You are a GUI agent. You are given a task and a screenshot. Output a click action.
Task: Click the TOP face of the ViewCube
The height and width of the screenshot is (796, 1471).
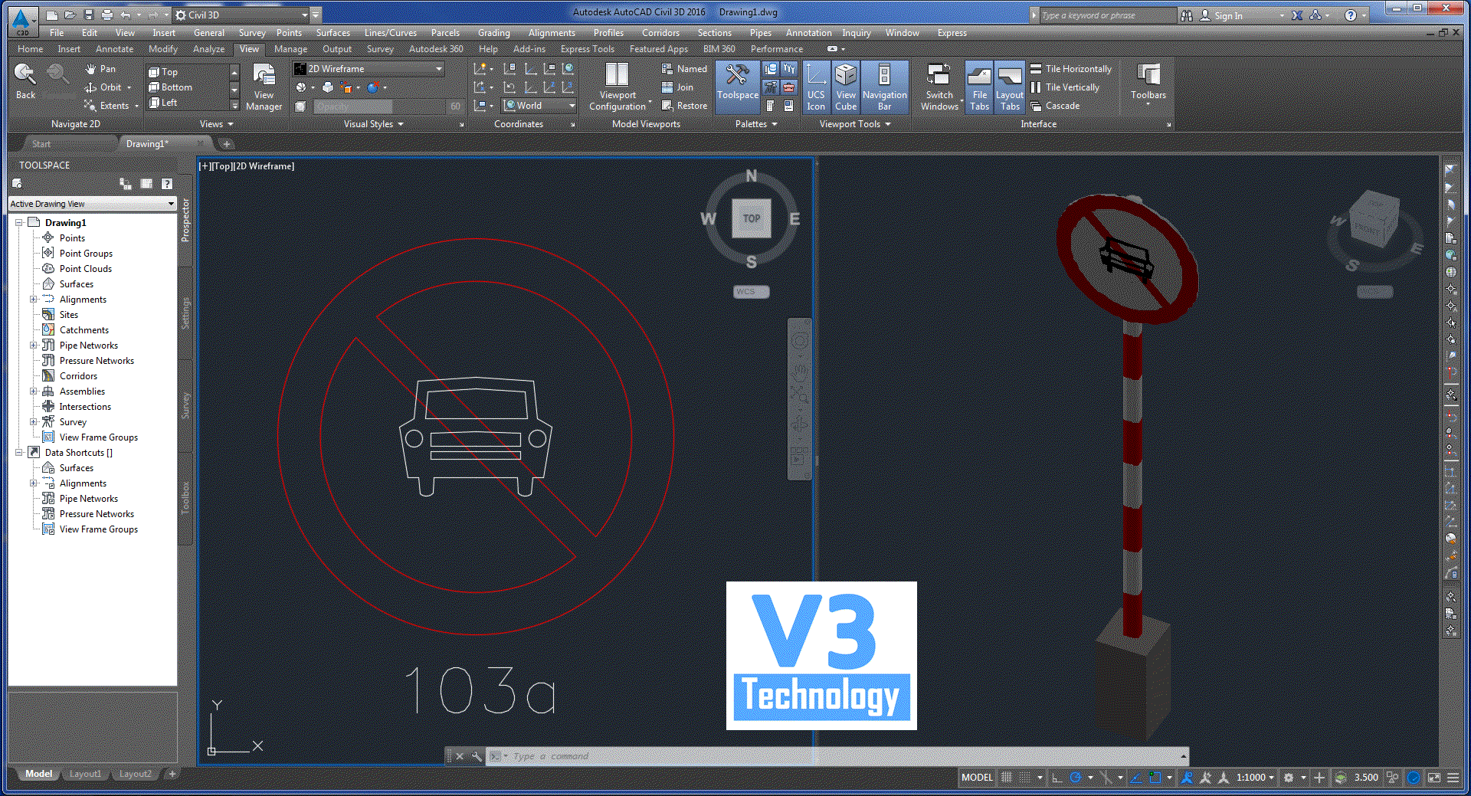[751, 218]
